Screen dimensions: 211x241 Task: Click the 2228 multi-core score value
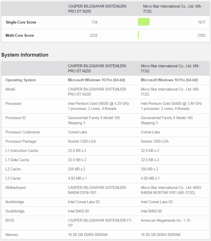pos(93,36)
